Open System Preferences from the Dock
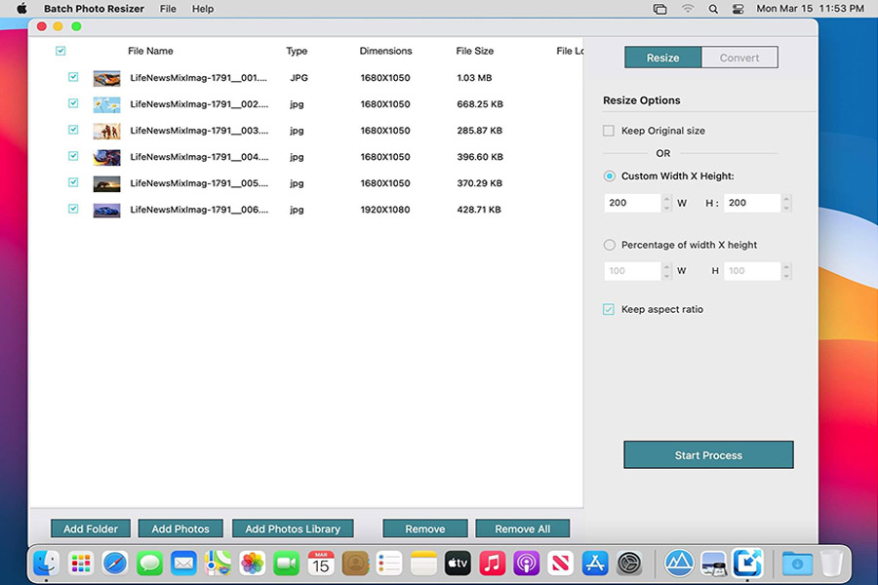 point(626,564)
